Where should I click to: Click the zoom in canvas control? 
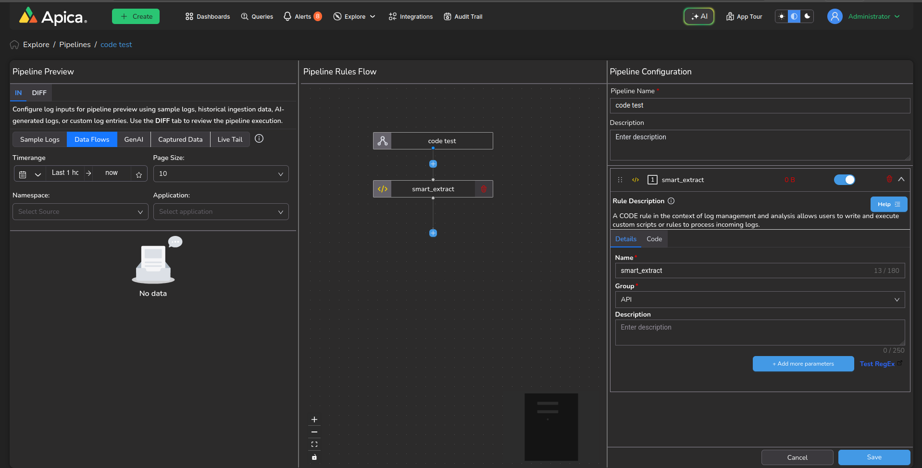tap(314, 419)
